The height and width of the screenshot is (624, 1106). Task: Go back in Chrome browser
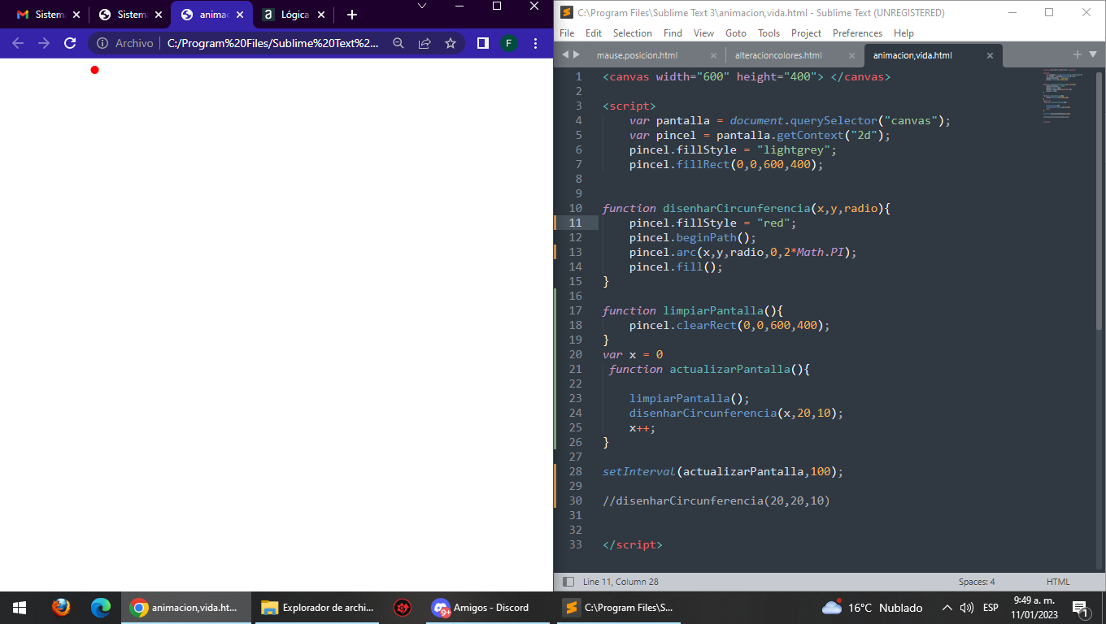tap(18, 43)
